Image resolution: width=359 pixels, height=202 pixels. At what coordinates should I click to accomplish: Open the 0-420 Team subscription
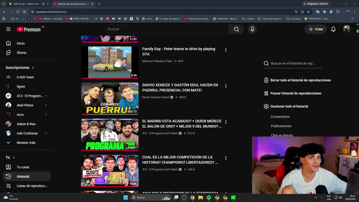(25, 77)
